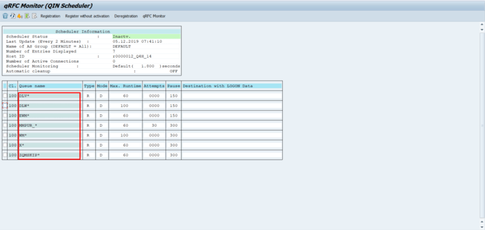
Task: Click the green list icon in toolbar
Action: coord(27,16)
